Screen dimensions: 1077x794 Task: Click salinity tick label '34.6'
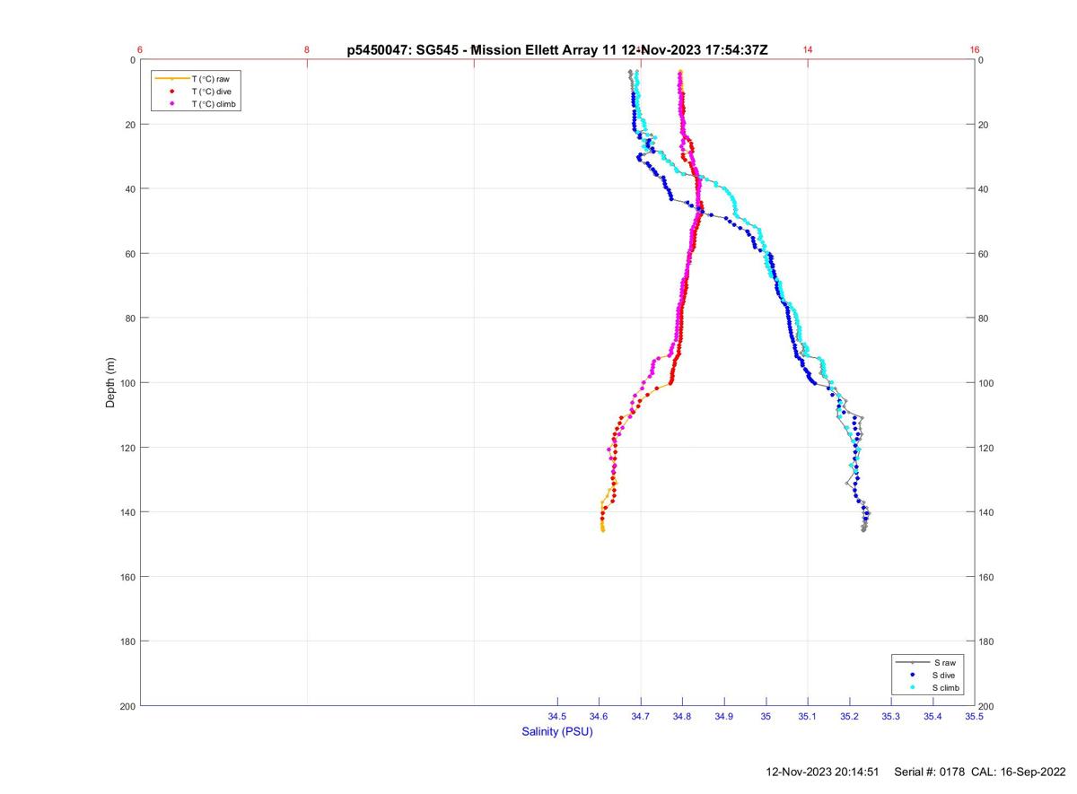click(599, 716)
